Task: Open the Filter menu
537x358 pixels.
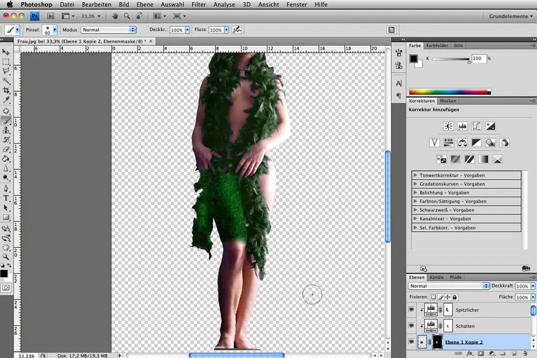Action: (198, 4)
